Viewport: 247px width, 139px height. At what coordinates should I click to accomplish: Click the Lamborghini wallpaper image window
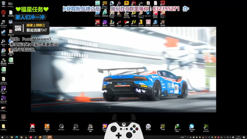[123, 69]
